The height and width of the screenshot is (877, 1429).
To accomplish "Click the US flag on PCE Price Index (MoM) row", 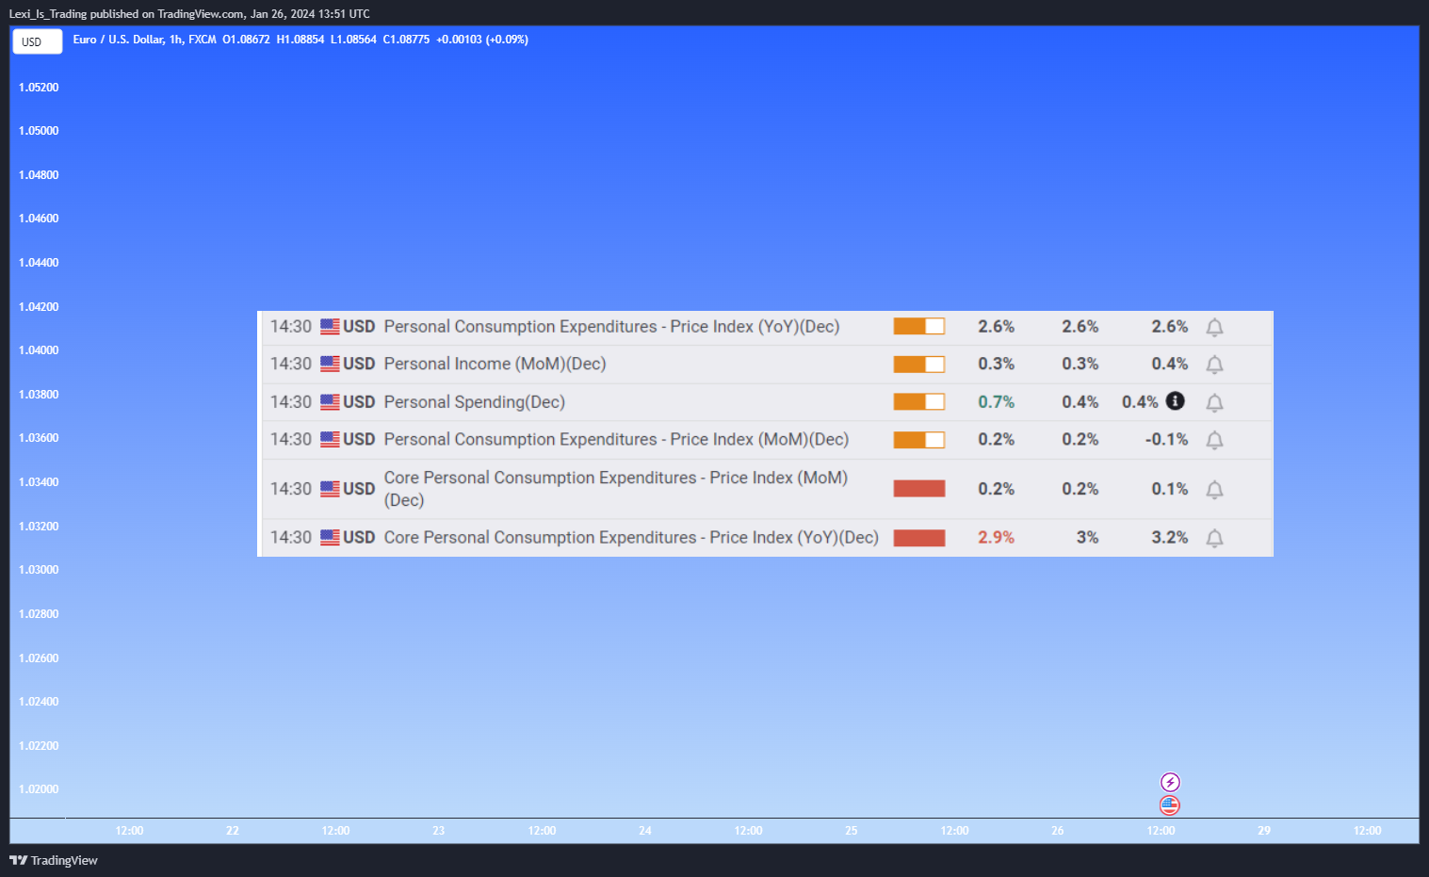I will pos(330,439).
